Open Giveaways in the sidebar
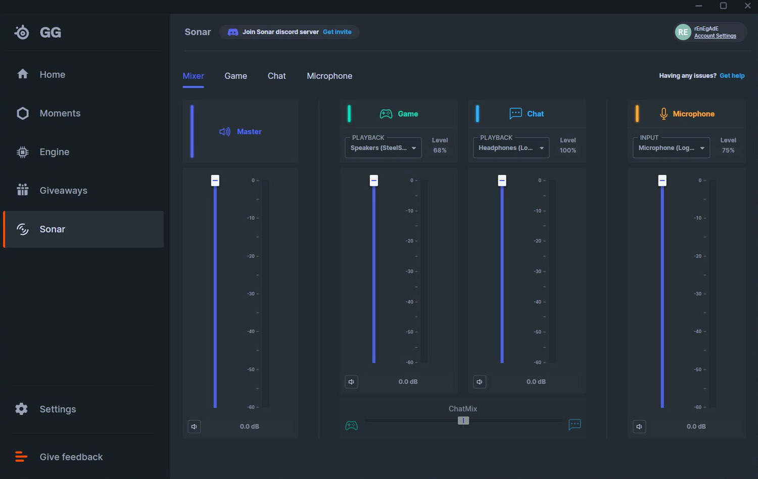The image size is (758, 479). [x=83, y=190]
